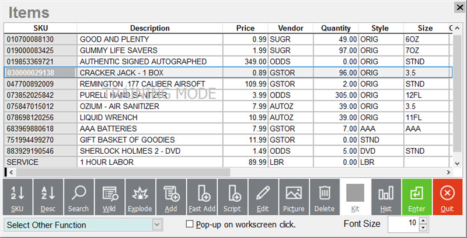
Task: Click price 349.00 cell
Action: [x=245, y=62]
